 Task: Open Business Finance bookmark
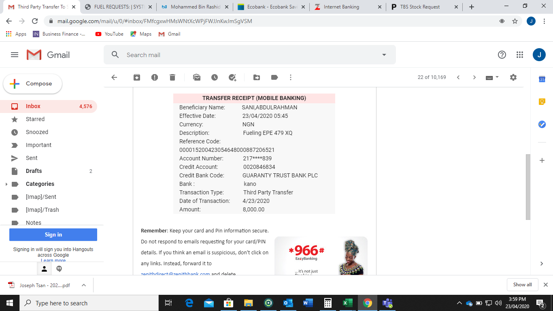tap(59, 34)
